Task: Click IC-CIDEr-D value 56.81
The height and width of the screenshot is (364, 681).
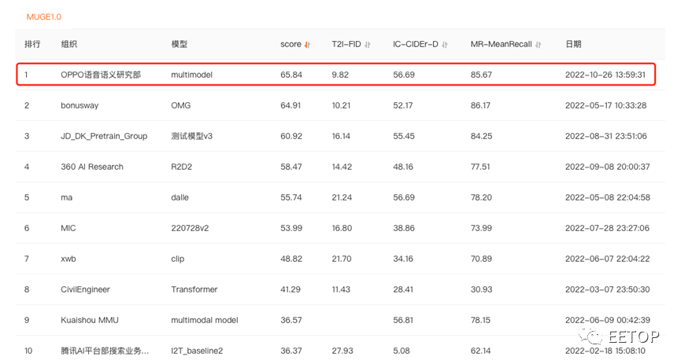Action: [403, 320]
